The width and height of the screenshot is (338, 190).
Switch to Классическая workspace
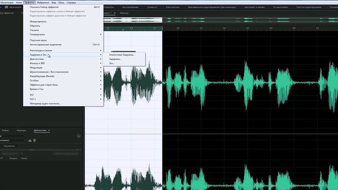tap(173, 7)
